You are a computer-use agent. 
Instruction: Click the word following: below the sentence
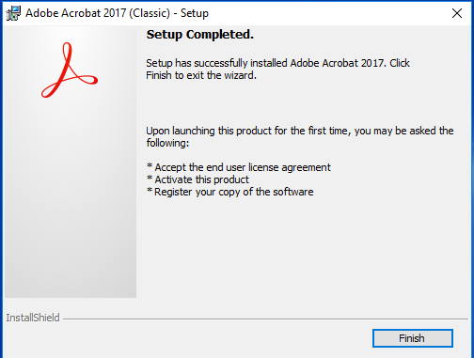tap(167, 143)
